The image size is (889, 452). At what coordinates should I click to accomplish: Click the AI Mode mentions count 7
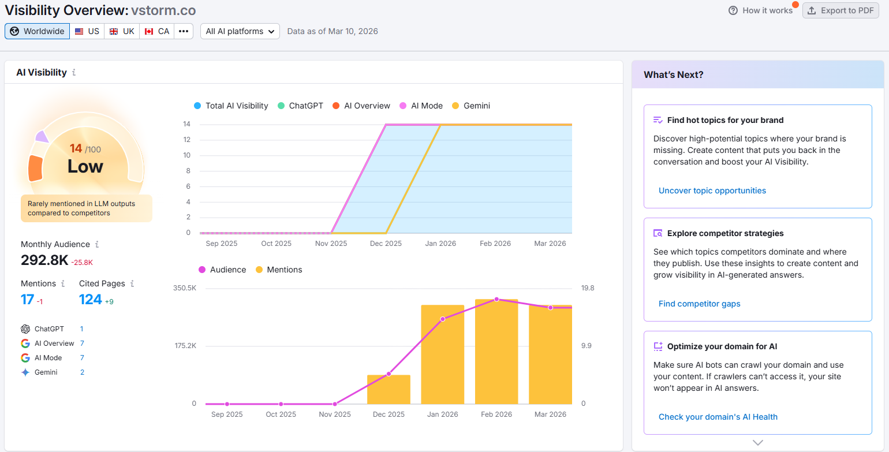coord(82,358)
